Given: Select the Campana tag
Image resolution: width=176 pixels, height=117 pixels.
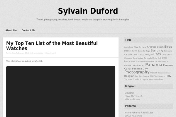Looking at the screenshot, I should (x=168, y=51).
